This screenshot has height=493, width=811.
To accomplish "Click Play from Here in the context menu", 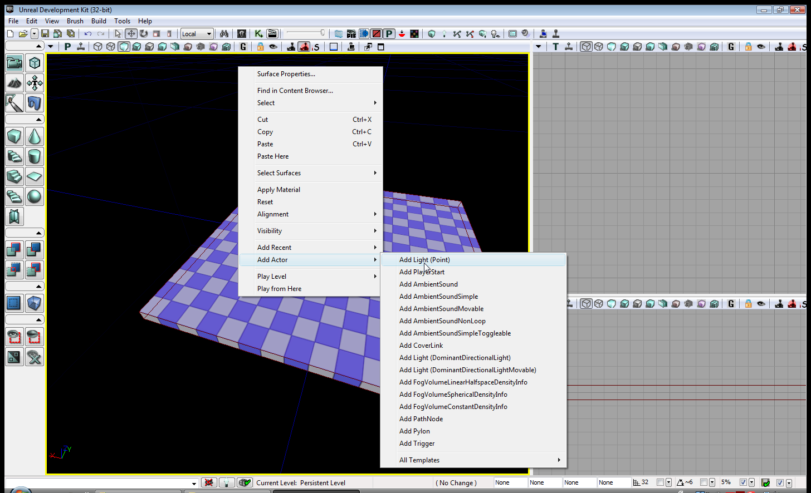I will [x=279, y=289].
